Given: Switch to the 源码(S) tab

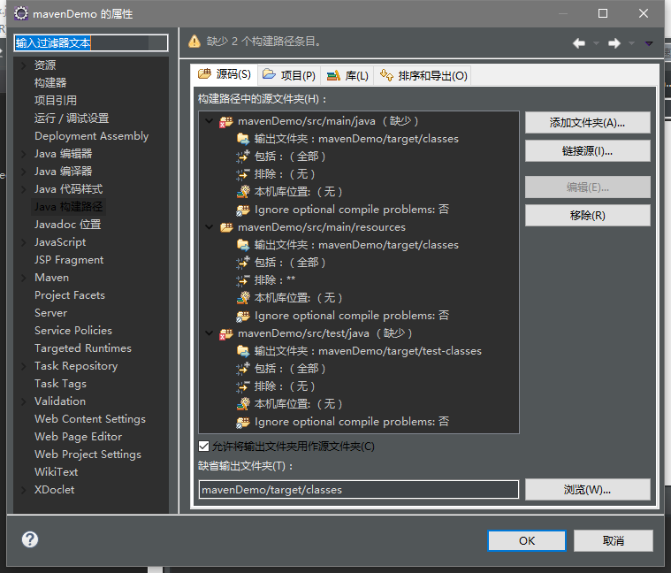Looking at the screenshot, I should click(x=224, y=75).
